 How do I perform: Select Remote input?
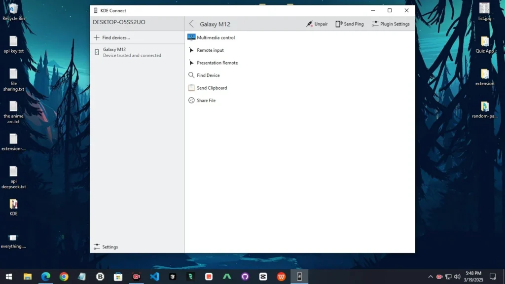pos(206,50)
